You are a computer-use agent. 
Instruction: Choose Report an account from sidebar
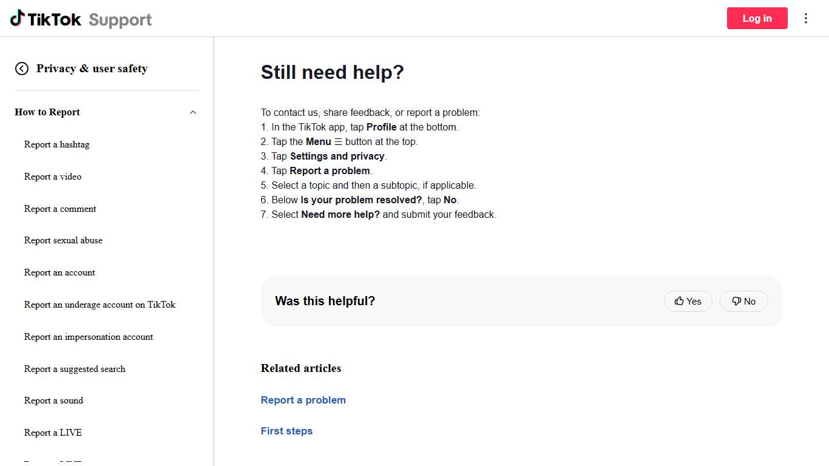tap(59, 272)
